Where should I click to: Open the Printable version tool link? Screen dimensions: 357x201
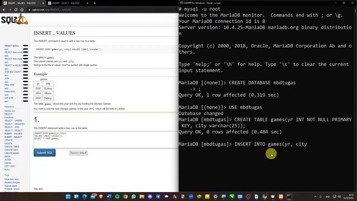coord(12,189)
